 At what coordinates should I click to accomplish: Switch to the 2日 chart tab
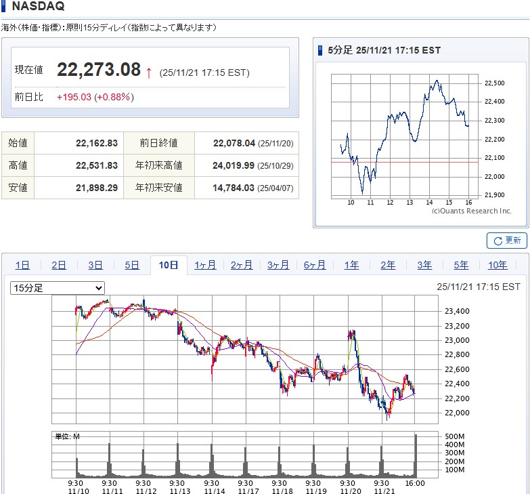tap(59, 266)
